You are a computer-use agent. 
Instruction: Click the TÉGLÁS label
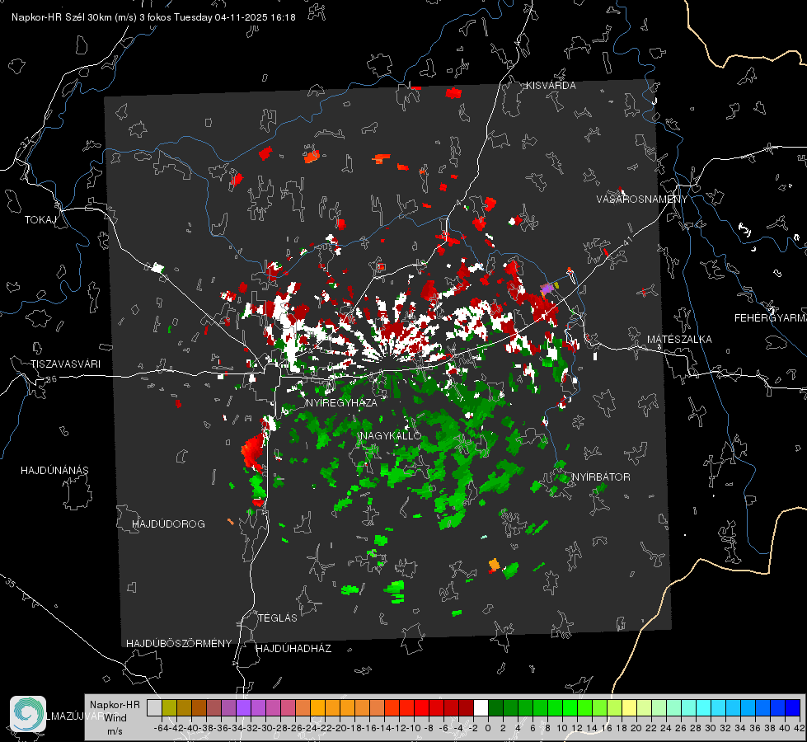(278, 618)
